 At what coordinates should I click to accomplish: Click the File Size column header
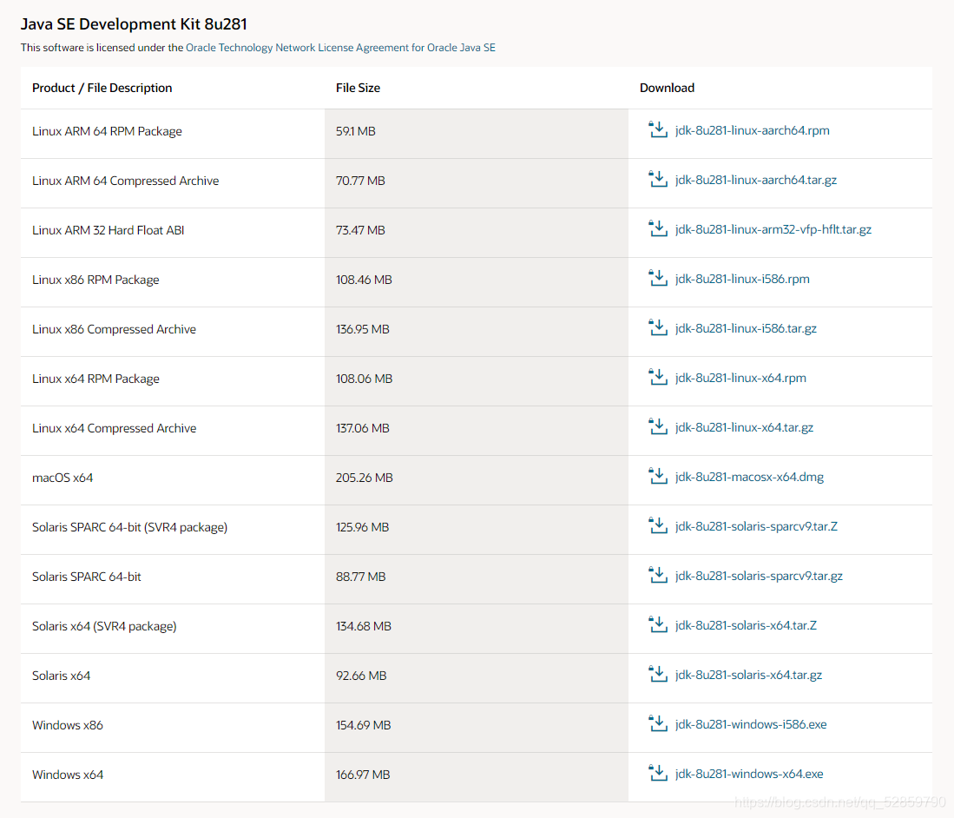[x=358, y=88]
